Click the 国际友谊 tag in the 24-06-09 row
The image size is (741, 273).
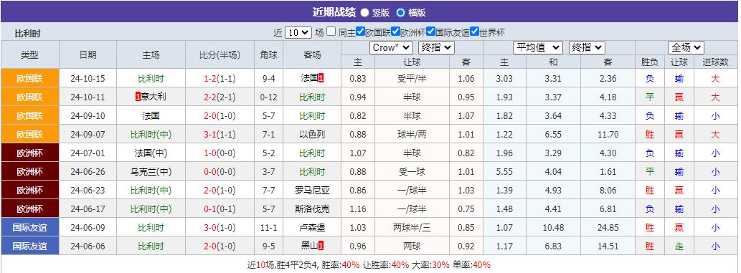tap(30, 228)
